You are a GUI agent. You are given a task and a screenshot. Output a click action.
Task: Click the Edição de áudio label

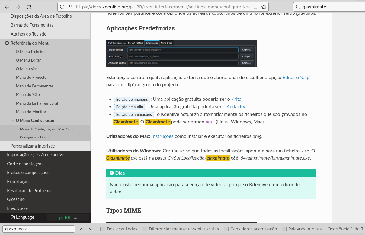tap(130, 107)
